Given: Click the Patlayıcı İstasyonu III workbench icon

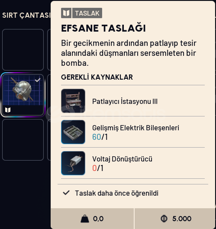Looking at the screenshot, I should 73,101.
